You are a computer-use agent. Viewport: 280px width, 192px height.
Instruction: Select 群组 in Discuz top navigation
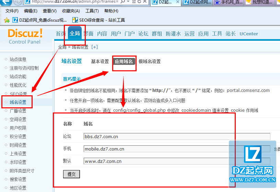tap(157, 34)
